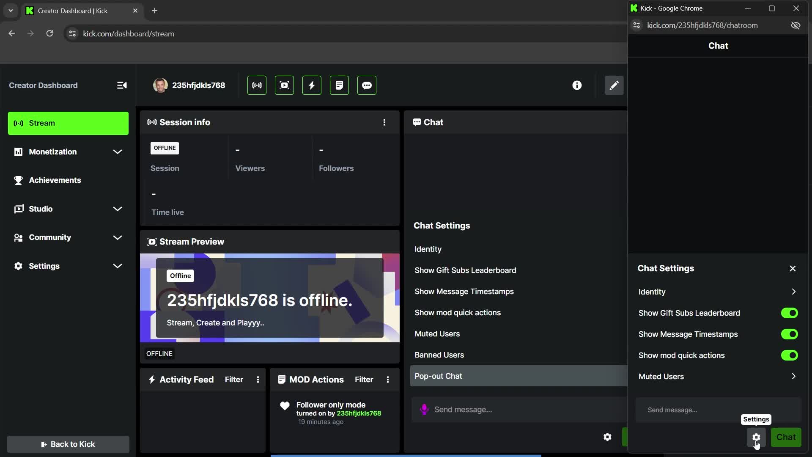812x457 pixels.
Task: Collapse the Creator Dashboard sidebar
Action: 122,85
